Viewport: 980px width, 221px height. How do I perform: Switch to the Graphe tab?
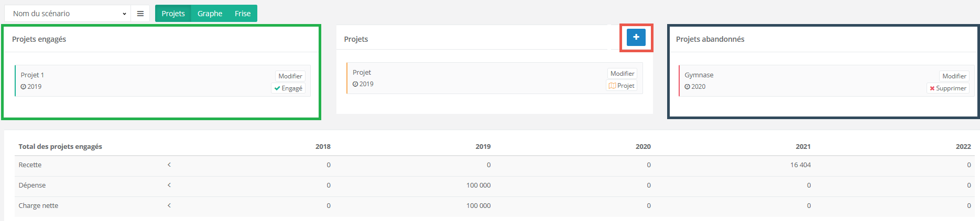point(210,14)
